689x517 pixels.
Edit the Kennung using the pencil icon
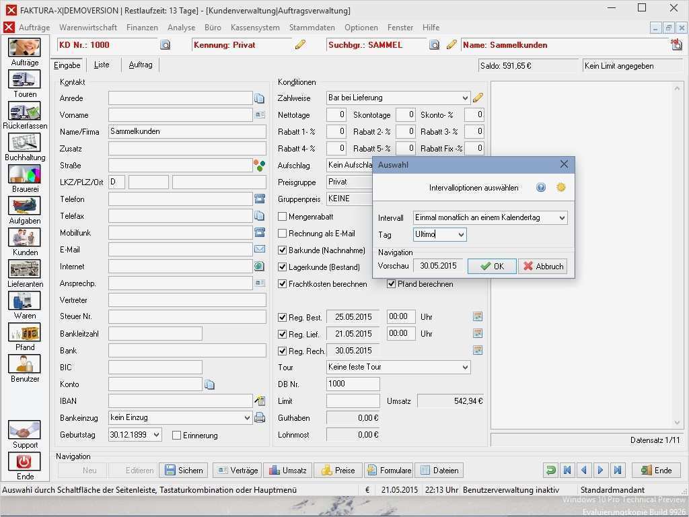(x=300, y=44)
